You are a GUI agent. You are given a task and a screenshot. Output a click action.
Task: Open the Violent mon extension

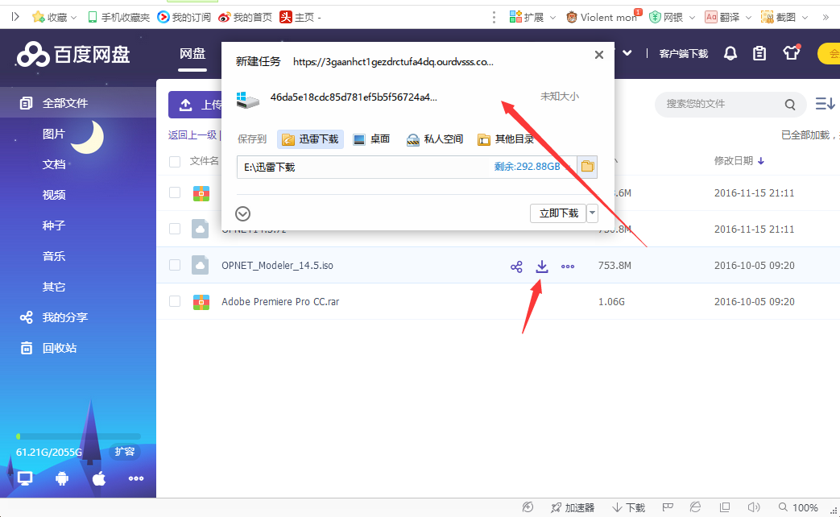click(602, 17)
